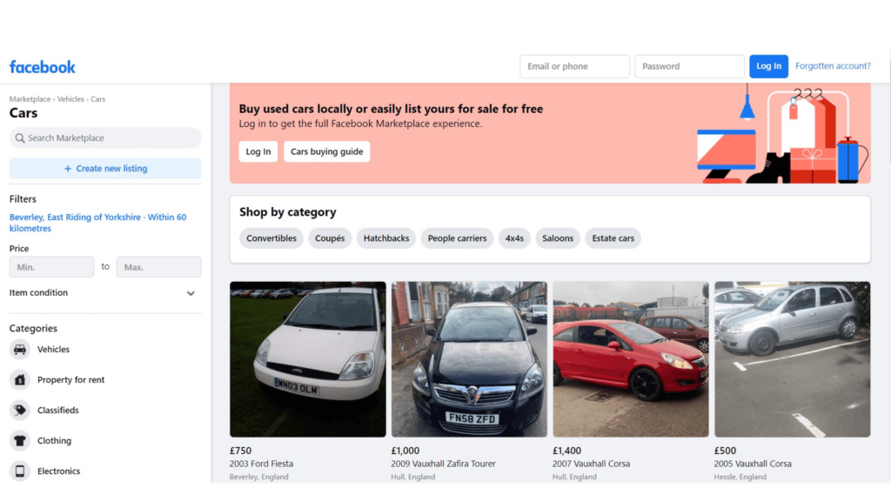Open the Clothing category label
The width and height of the screenshot is (891, 501).
point(55,440)
